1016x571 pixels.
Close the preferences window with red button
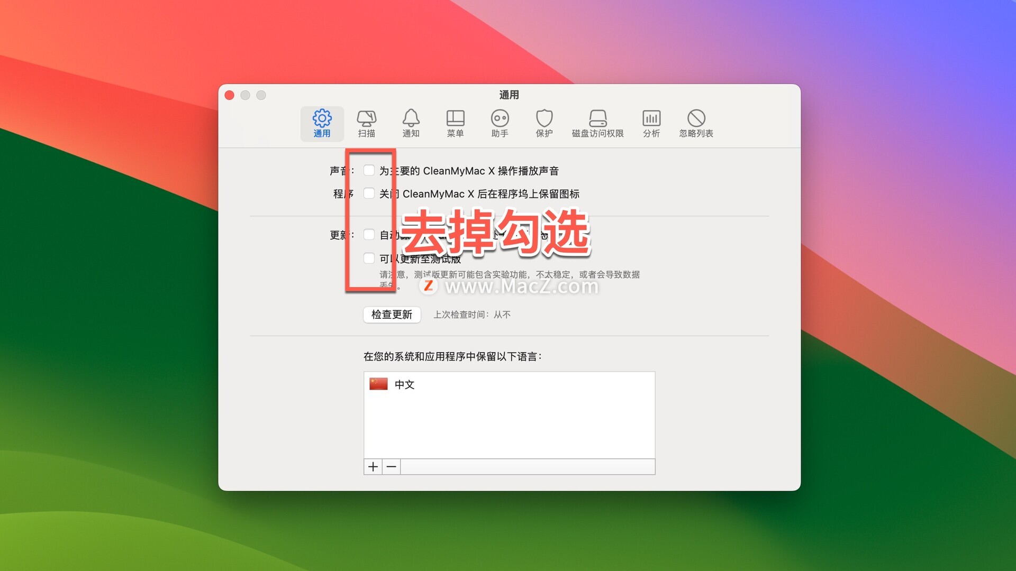229,95
